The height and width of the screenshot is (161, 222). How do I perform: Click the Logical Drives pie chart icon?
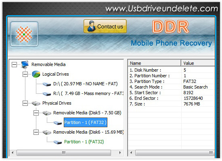point(36,74)
